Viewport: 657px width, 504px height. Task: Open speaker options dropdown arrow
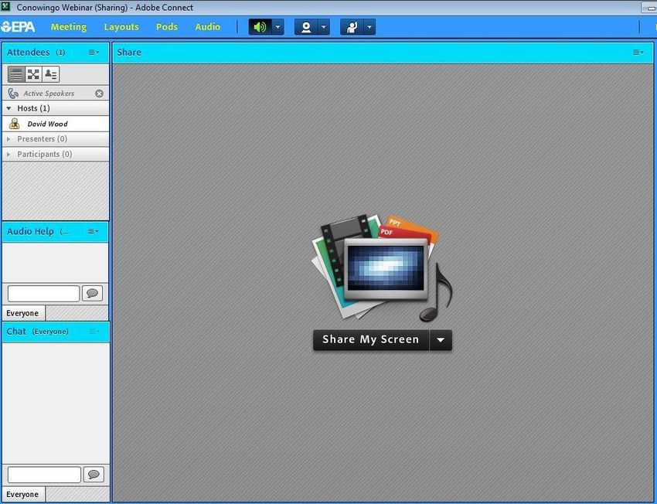coord(277,27)
